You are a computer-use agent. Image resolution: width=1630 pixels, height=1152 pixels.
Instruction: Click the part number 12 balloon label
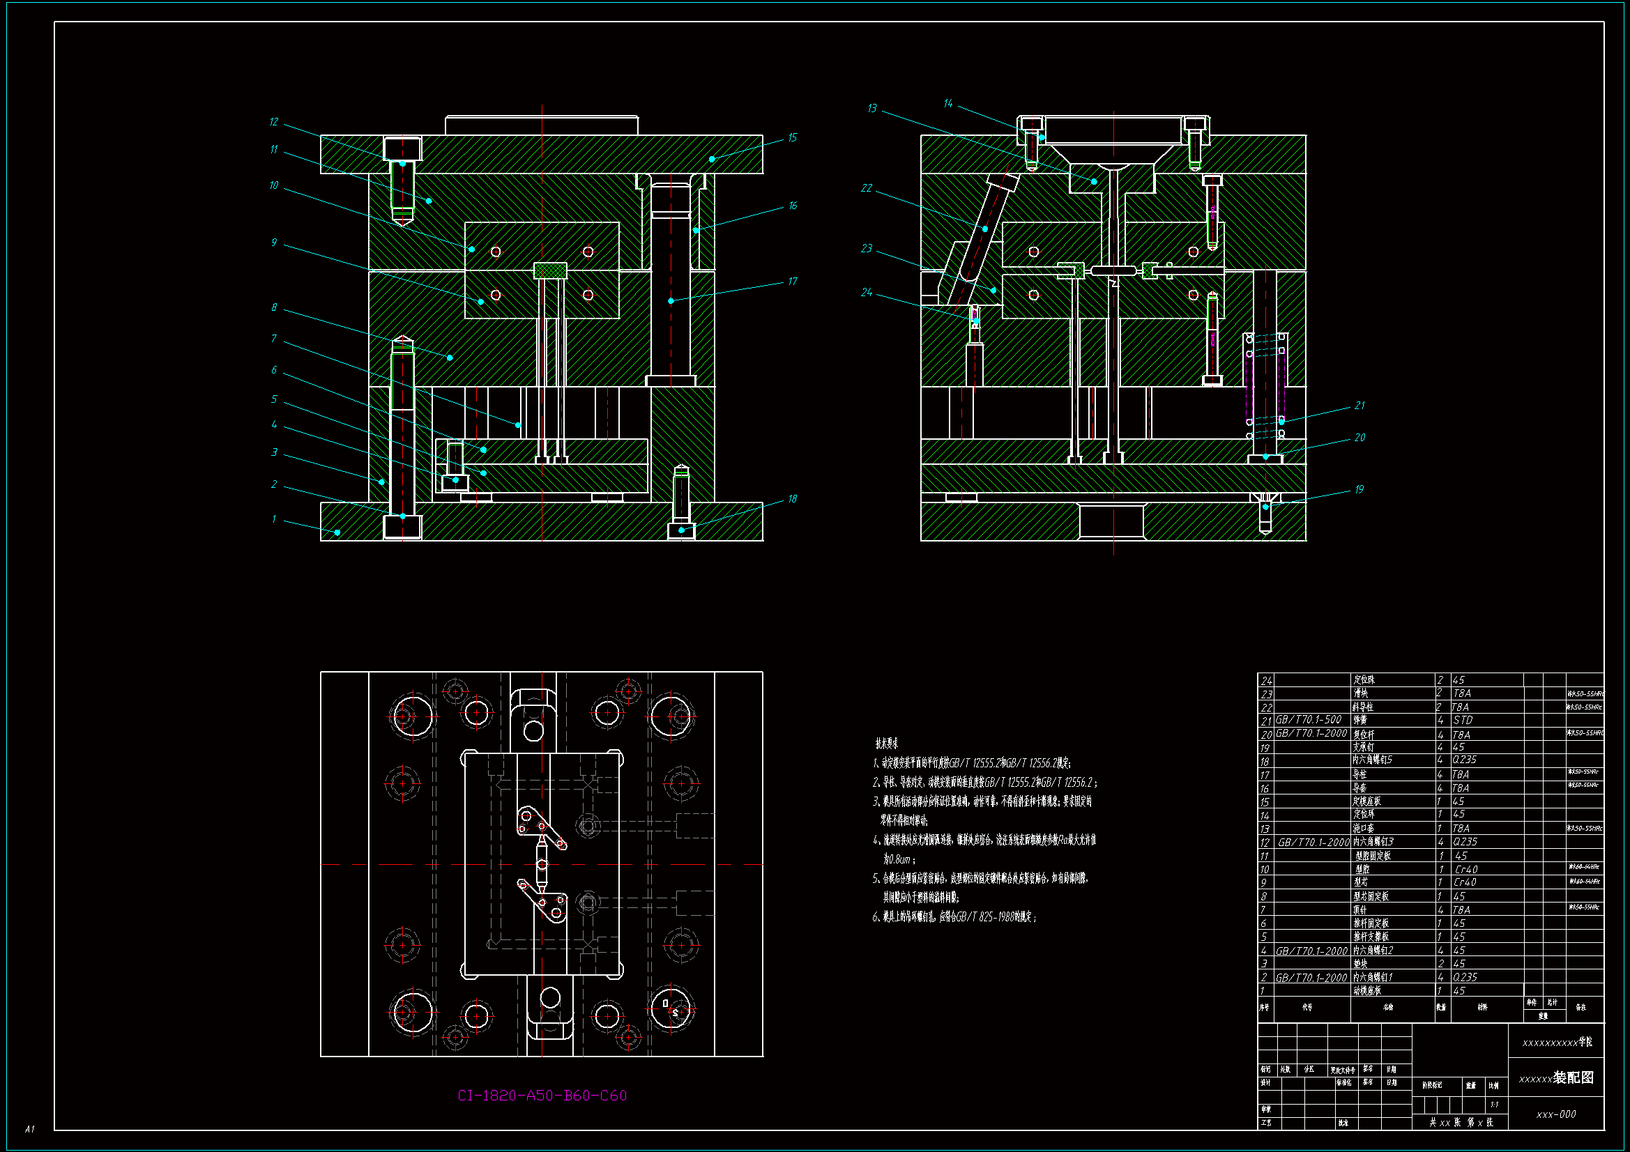coord(274,122)
